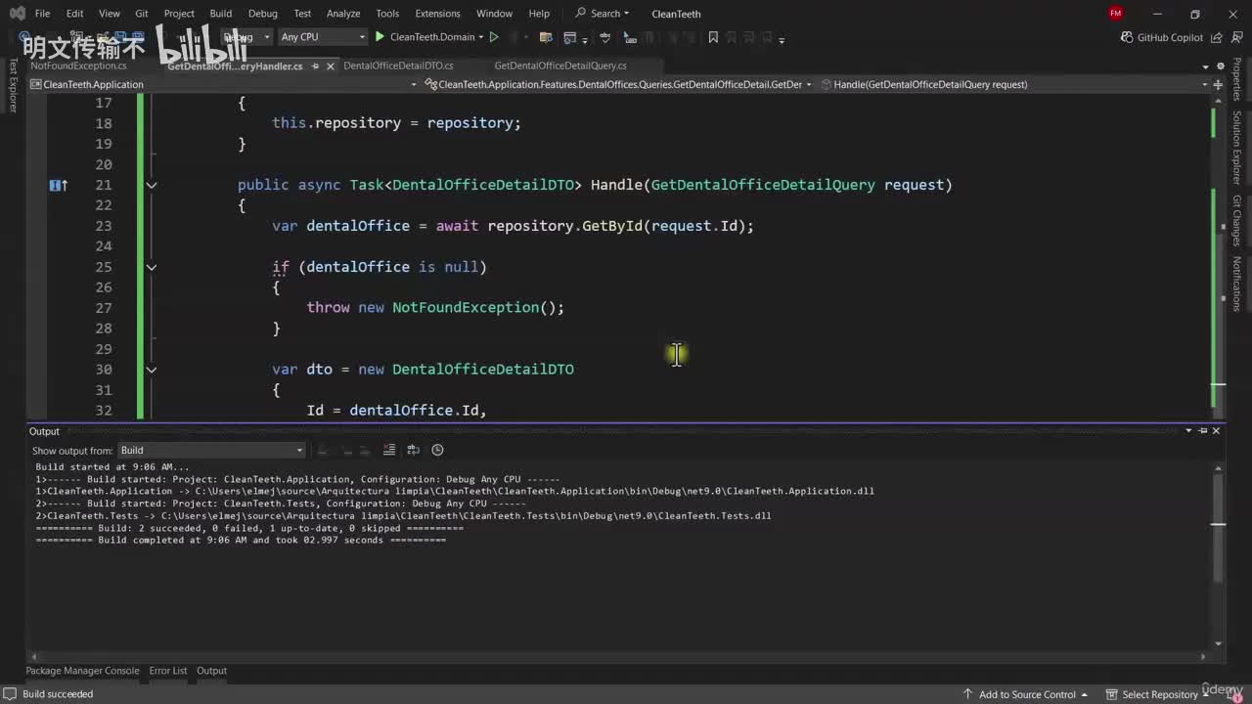This screenshot has height=704, width=1252.
Task: Click the Live Share icon beside GitHub Copilot
Action: (1216, 37)
